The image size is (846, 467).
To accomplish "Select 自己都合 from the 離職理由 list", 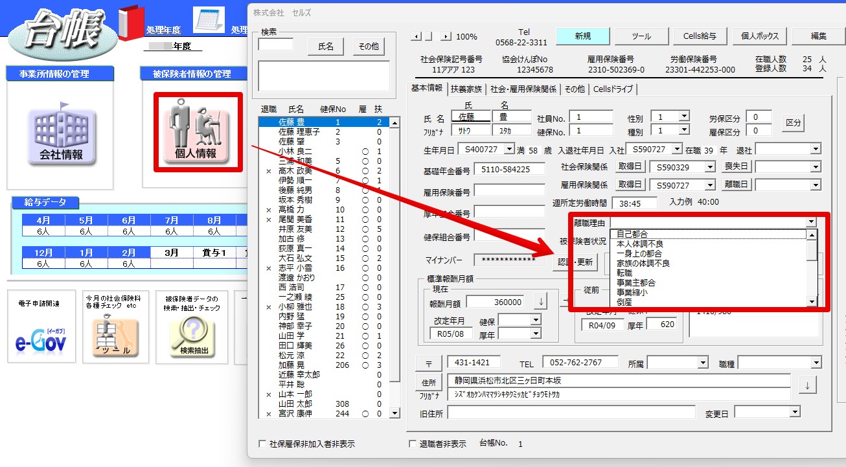I will pyautogui.click(x=709, y=234).
